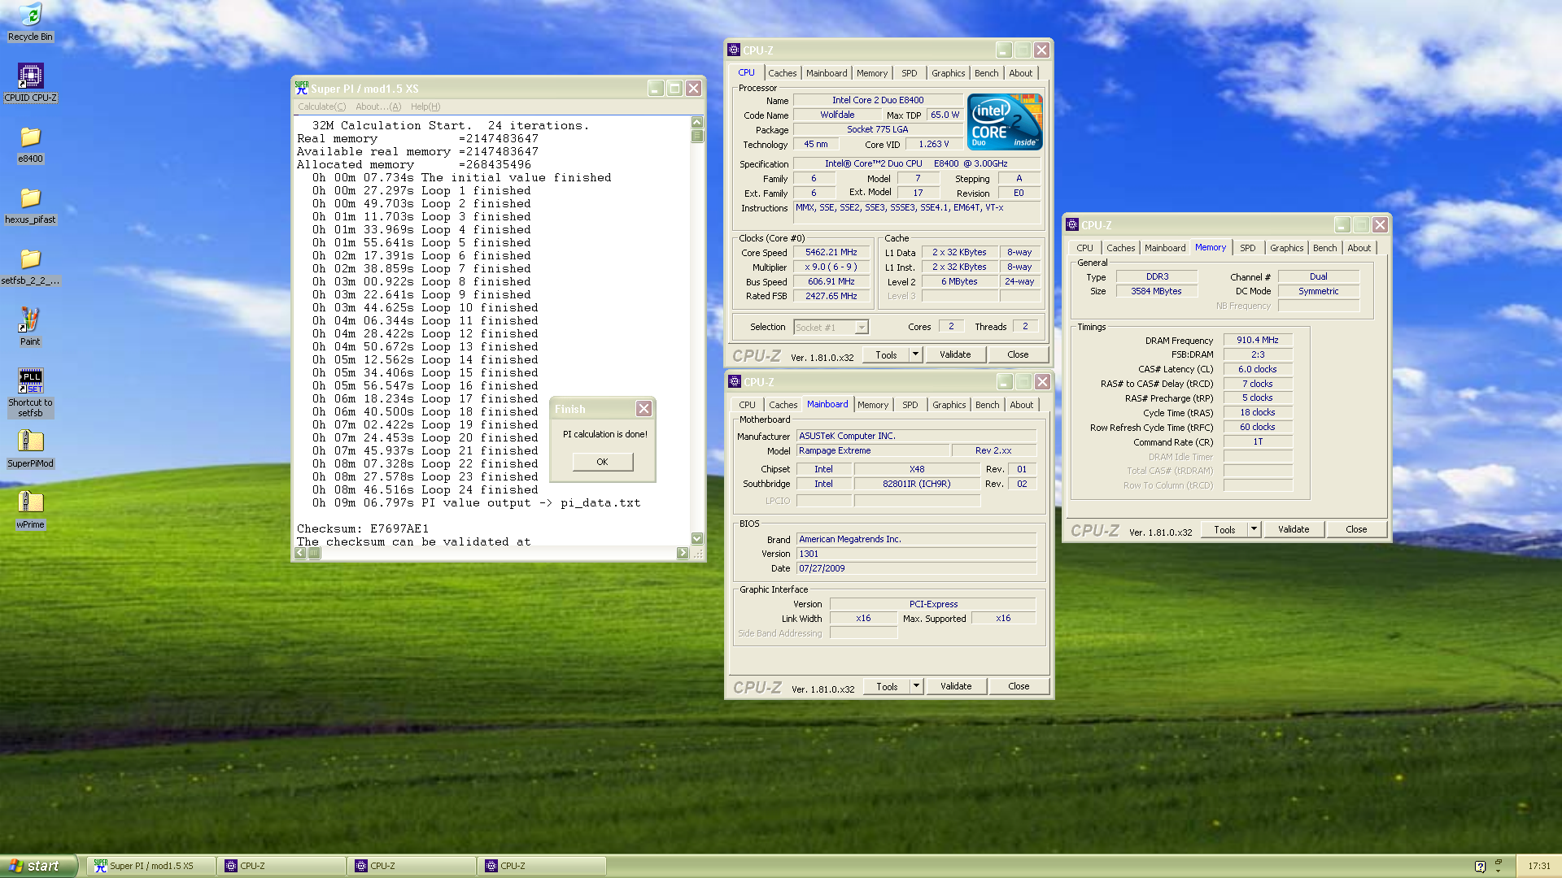This screenshot has height=878, width=1562.
Task: Open Mainboard tab in CPU-Z Memory window
Action: tap(1165, 248)
